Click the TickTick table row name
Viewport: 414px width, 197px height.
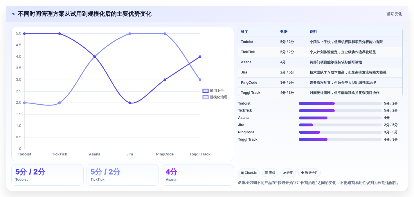248,52
